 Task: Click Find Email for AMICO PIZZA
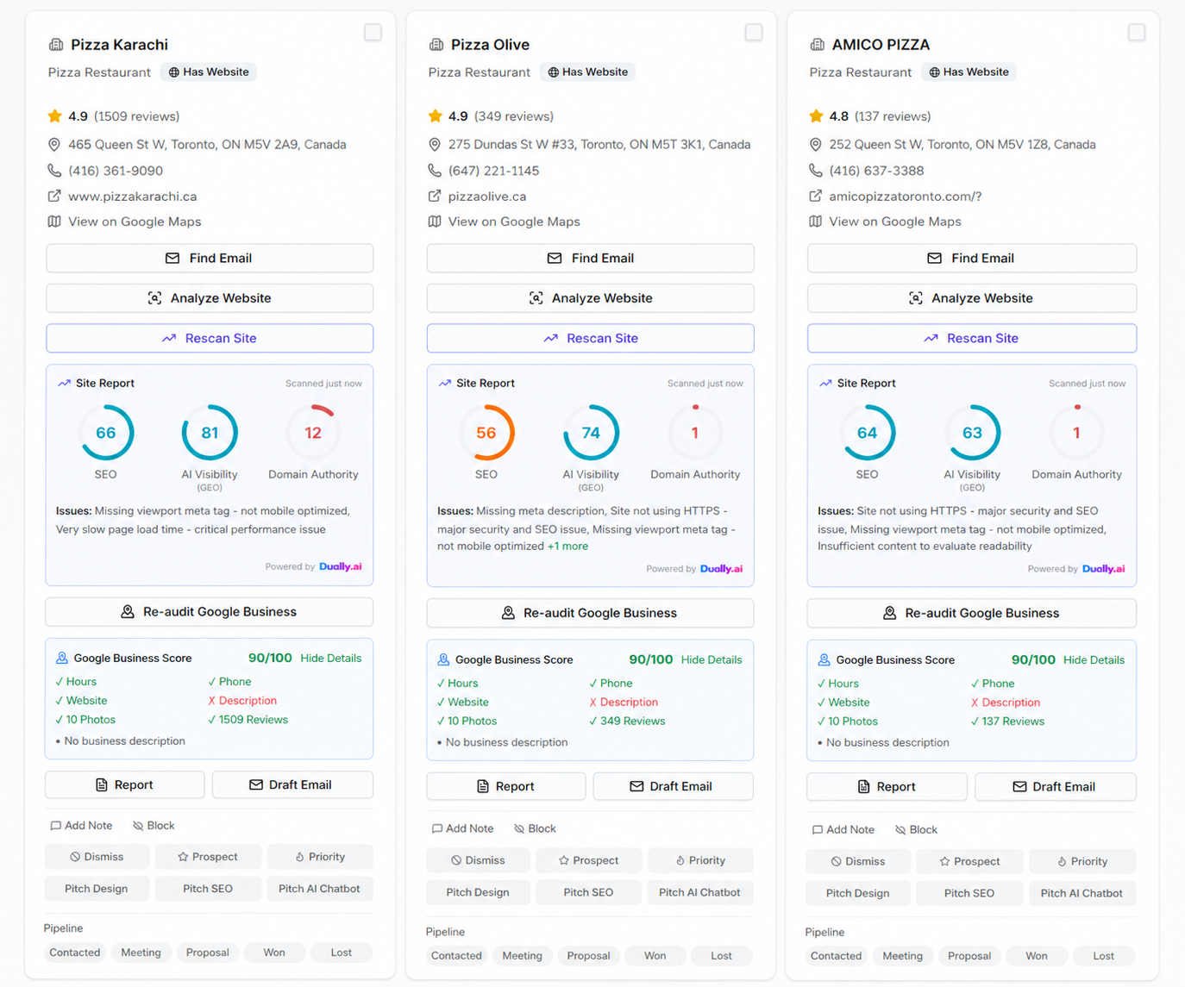972,258
